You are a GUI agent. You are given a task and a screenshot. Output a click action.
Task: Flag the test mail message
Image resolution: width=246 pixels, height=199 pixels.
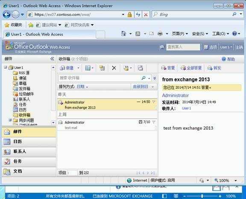tap(154, 122)
